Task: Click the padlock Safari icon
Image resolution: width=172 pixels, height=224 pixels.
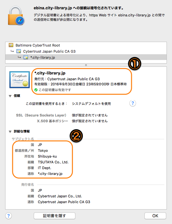Action: [x=16, y=16]
